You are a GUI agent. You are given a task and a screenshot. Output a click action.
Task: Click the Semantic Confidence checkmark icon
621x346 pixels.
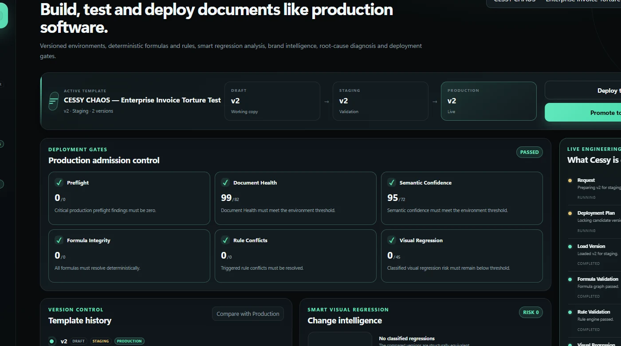coord(391,182)
